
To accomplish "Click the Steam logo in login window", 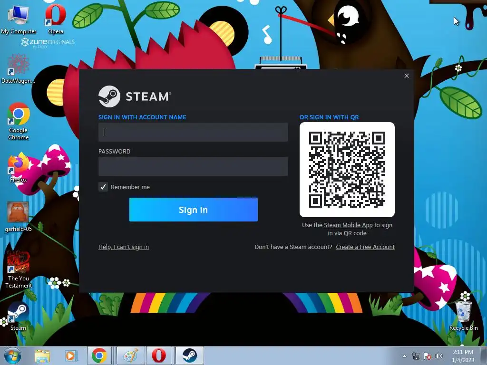I will point(135,96).
